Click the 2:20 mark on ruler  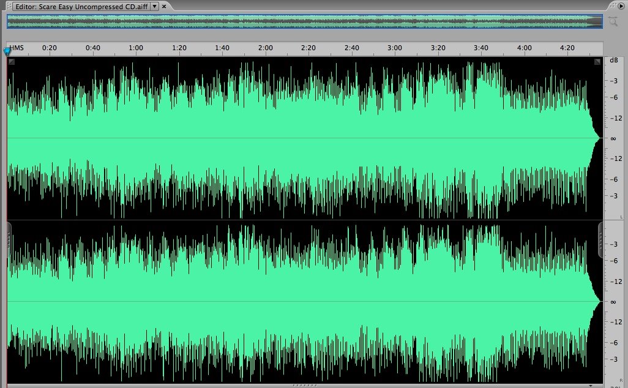(308, 48)
